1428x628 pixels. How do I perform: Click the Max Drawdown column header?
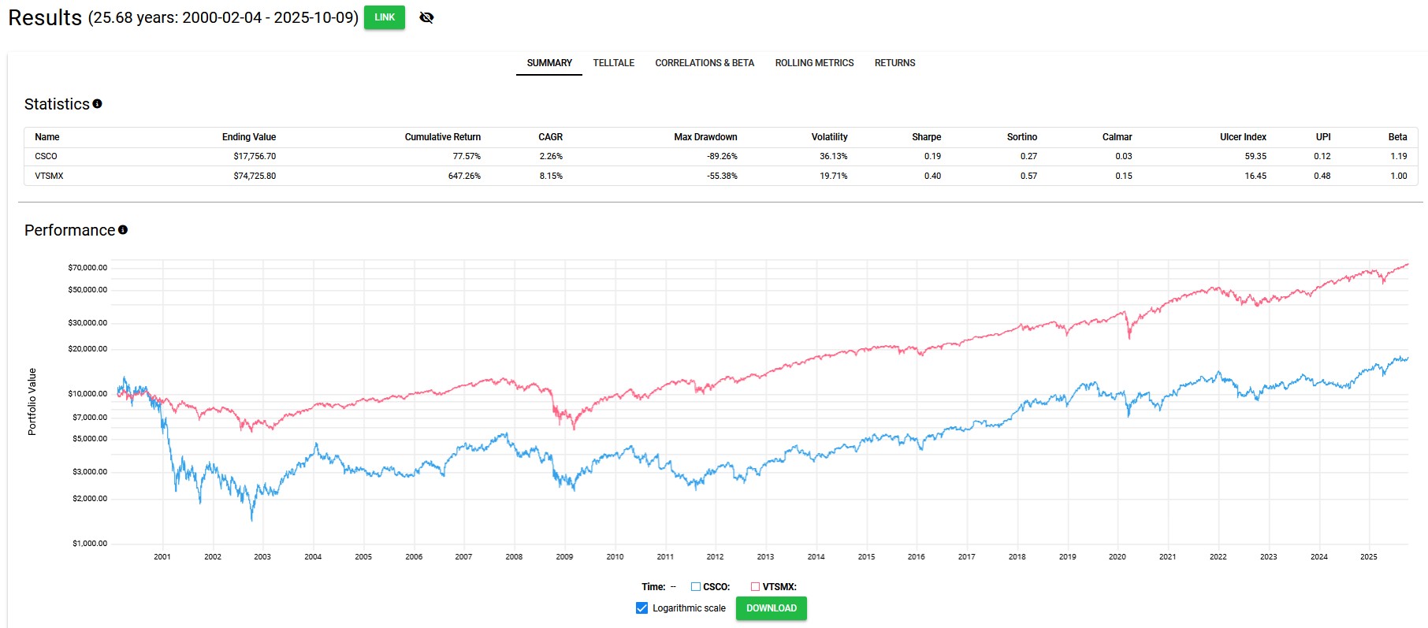[x=705, y=137]
